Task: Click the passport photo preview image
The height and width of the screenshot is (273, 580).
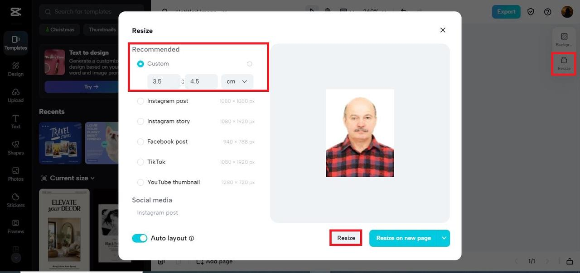Action: pyautogui.click(x=360, y=133)
